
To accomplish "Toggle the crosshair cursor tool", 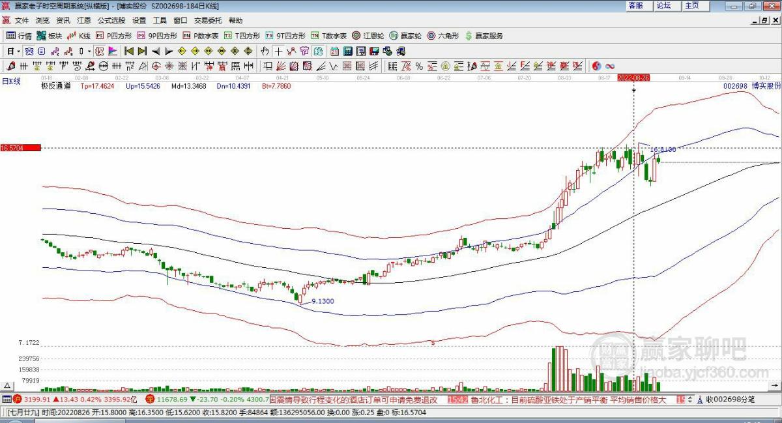I will 278,51.
